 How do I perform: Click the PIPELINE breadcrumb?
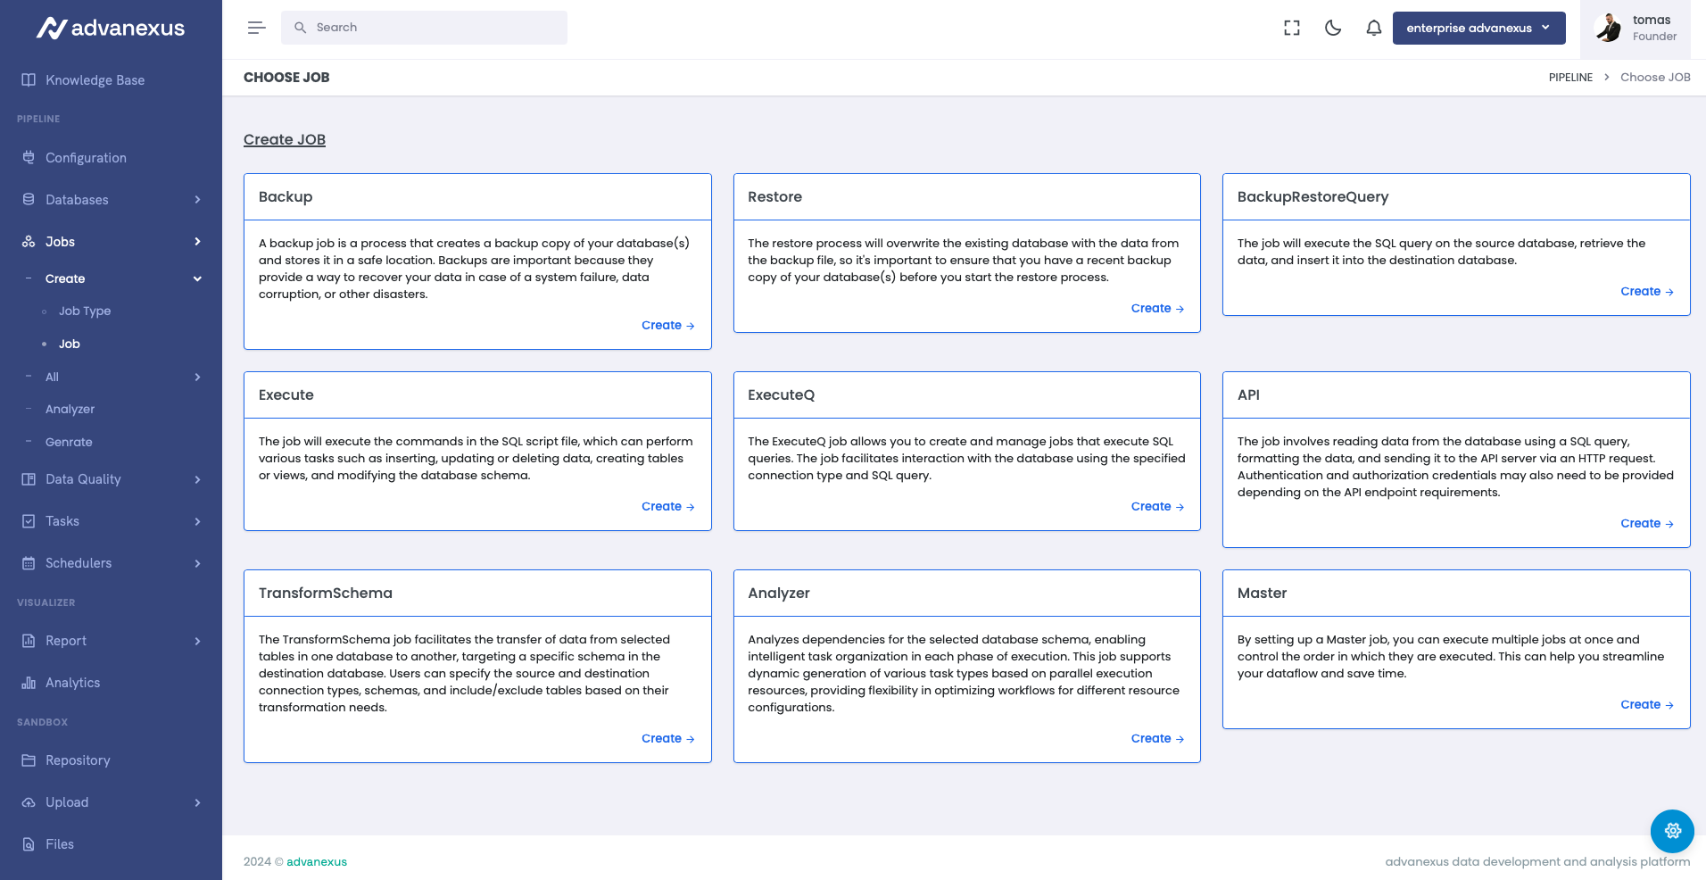[1570, 78]
